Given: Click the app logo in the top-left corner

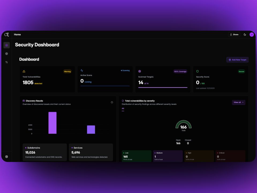Looking at the screenshot, I should tap(7, 35).
